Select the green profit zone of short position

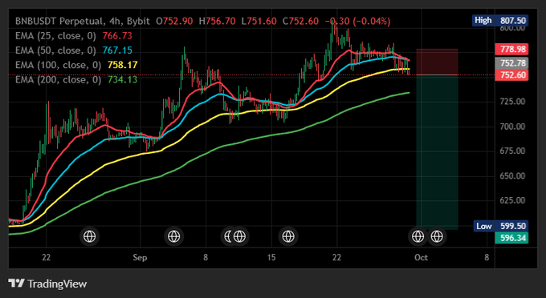[437, 152]
